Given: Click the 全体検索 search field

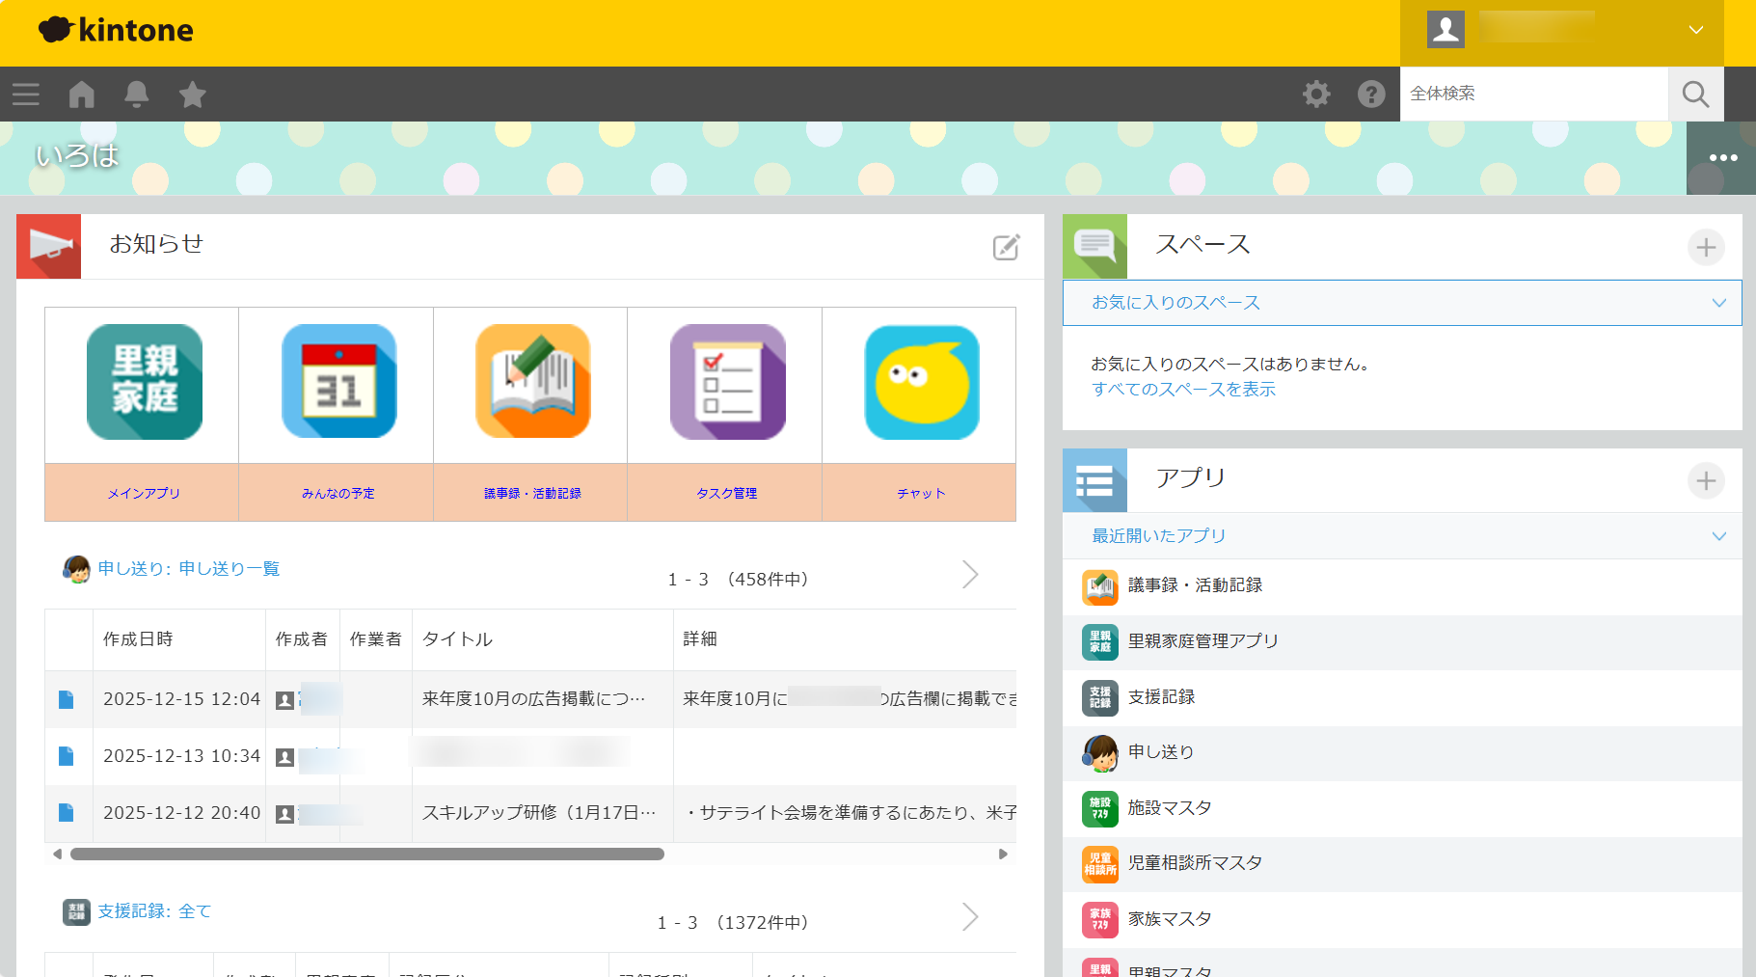Looking at the screenshot, I should pyautogui.click(x=1533, y=94).
